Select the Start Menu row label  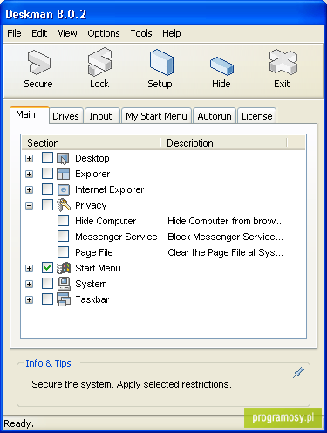click(x=98, y=268)
